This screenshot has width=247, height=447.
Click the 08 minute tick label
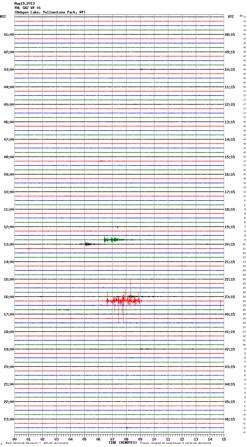[x=126, y=439]
